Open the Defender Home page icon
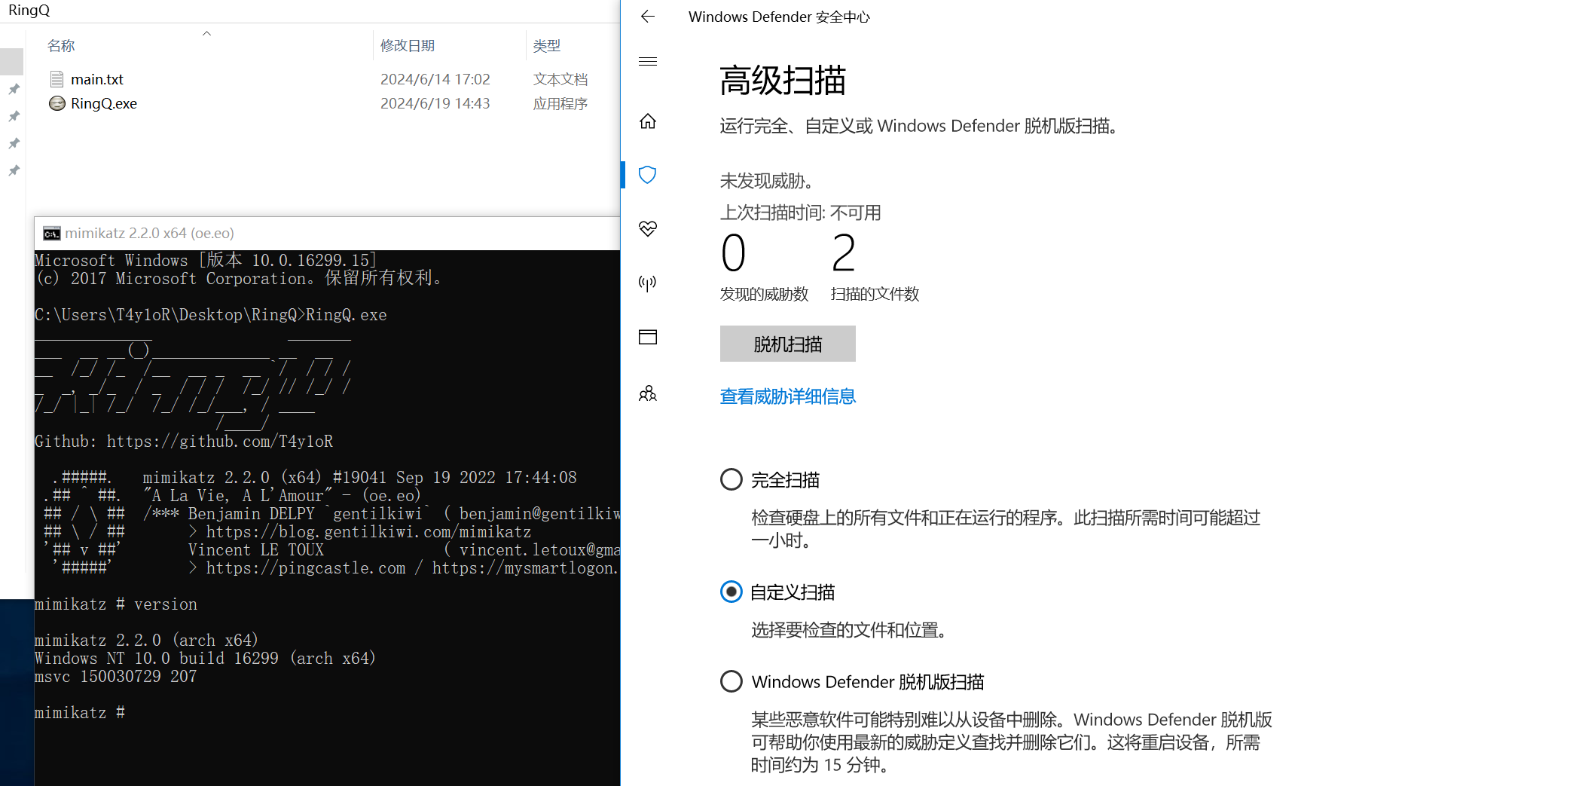This screenshot has width=1576, height=786. point(648,121)
